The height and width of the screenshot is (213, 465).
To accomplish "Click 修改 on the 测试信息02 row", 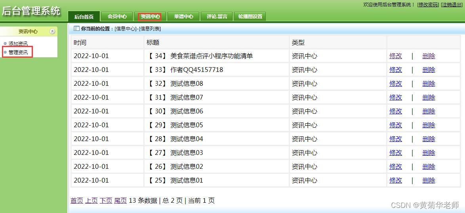I will 396,166.
